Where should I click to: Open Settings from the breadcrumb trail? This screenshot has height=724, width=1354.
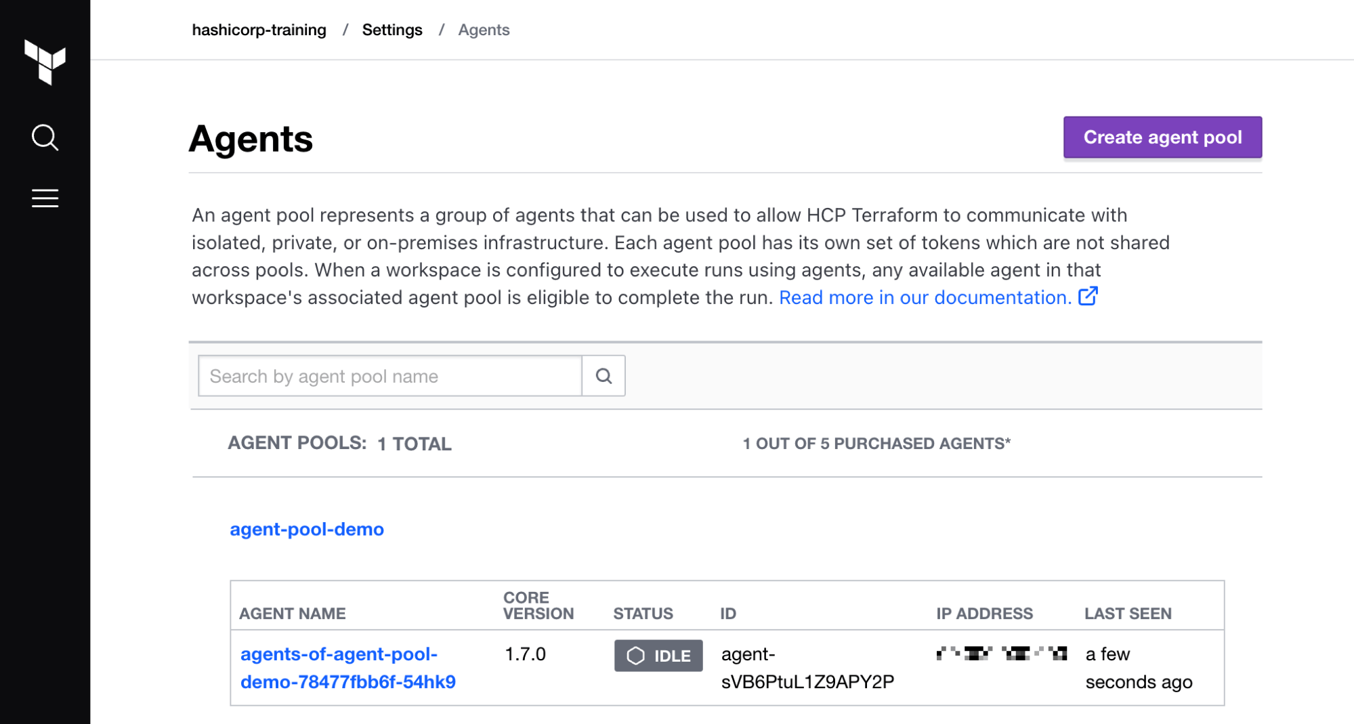(x=392, y=29)
